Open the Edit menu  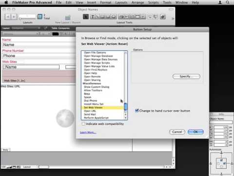[69, 2]
